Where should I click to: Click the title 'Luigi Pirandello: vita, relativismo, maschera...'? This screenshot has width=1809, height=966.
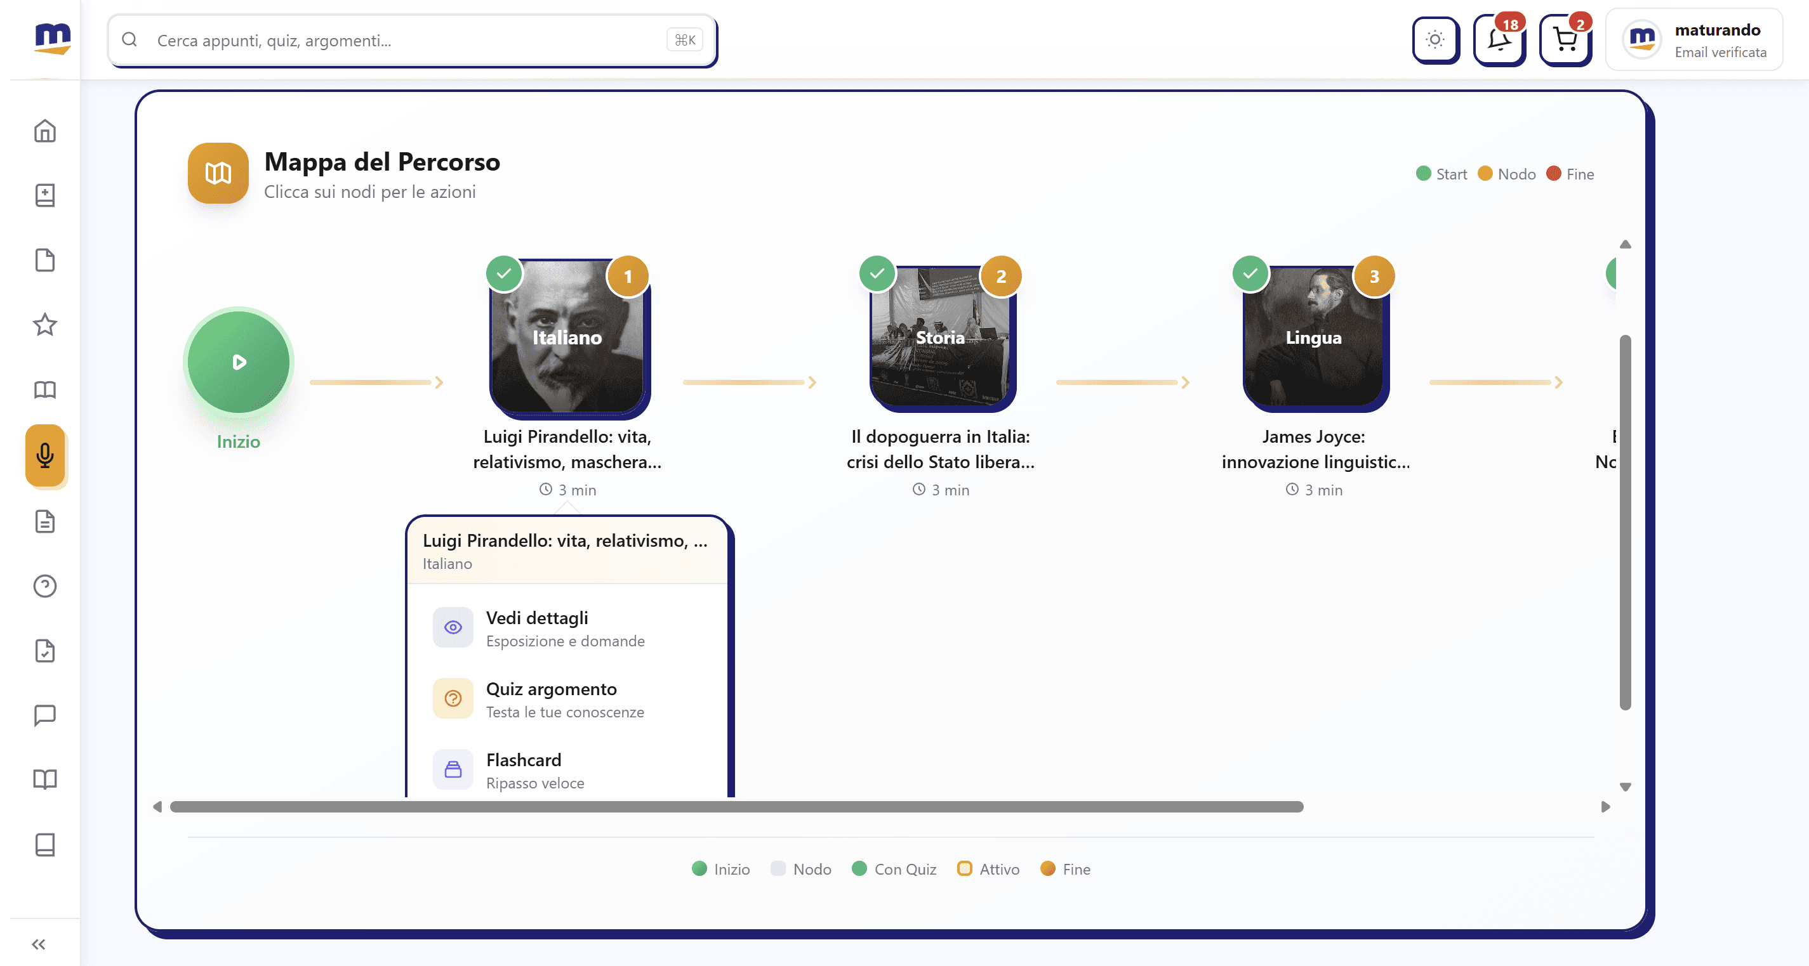click(x=567, y=449)
